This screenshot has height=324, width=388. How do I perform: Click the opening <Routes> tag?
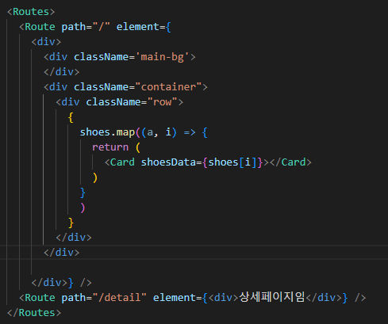(31, 12)
